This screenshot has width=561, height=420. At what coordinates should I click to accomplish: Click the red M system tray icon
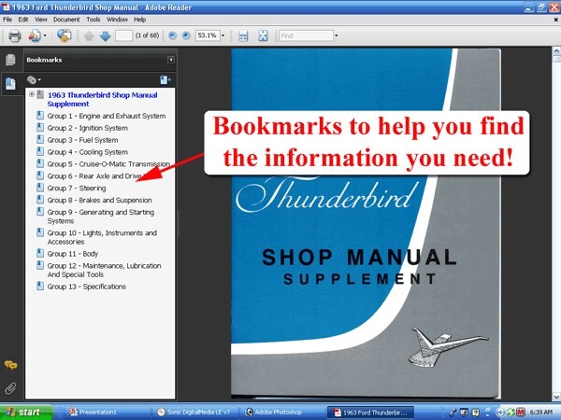(520, 413)
